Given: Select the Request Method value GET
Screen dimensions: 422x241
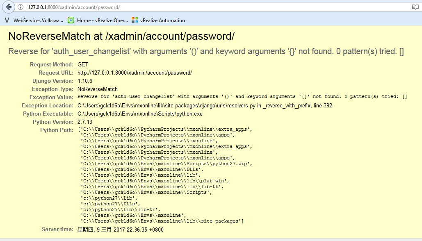Looking at the screenshot, I should 83,65.
